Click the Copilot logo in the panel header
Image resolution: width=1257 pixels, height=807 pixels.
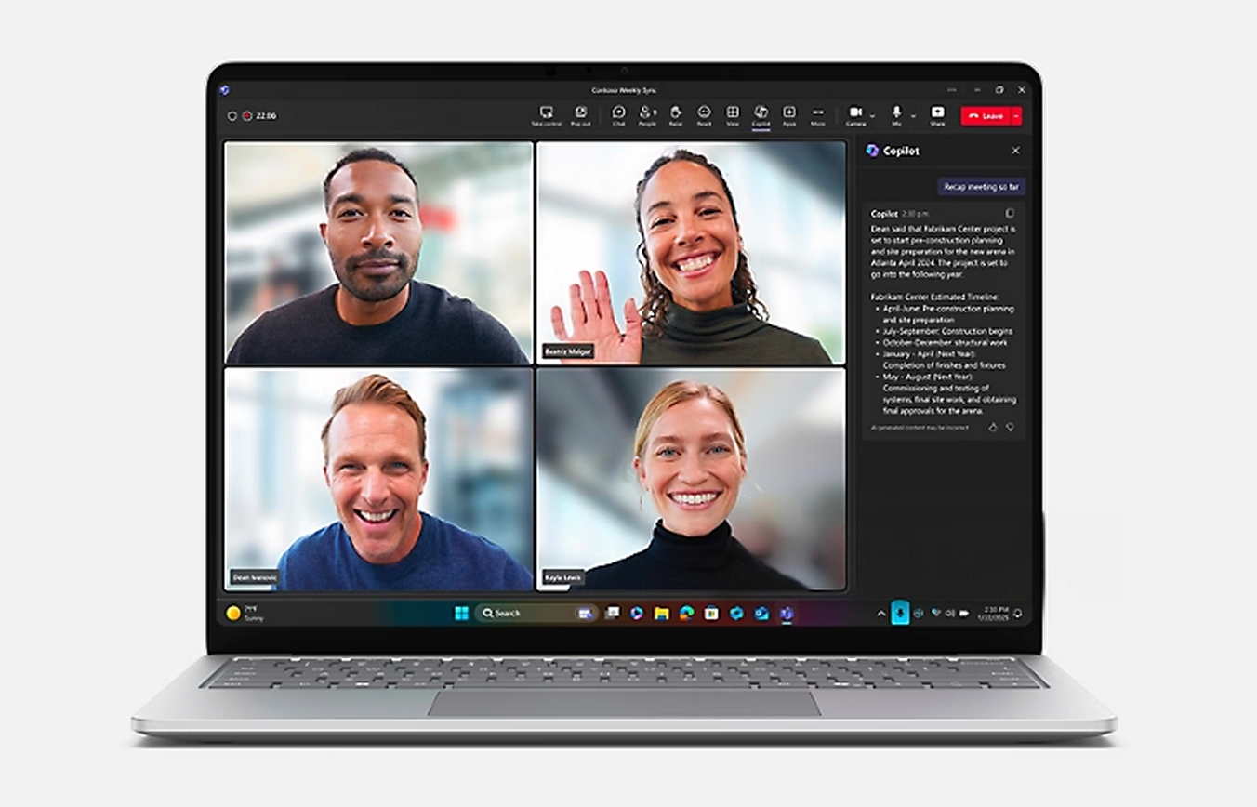[872, 151]
